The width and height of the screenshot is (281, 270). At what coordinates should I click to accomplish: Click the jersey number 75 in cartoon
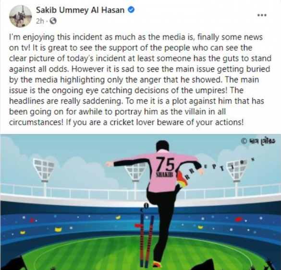[165, 164]
